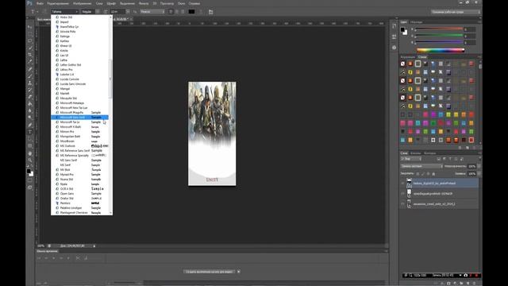The height and width of the screenshot is (286, 508).
Task: Hide the highlighted top layer's eye icon
Action: 402,184
